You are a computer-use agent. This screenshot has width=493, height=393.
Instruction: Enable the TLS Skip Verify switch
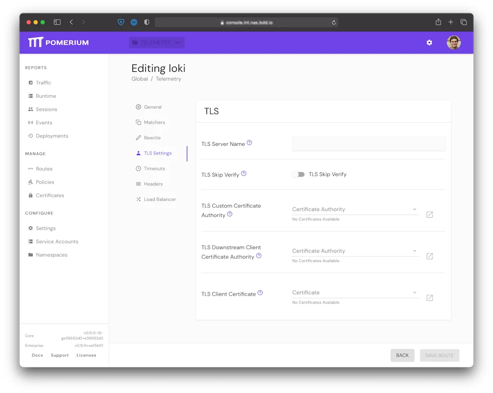click(298, 174)
